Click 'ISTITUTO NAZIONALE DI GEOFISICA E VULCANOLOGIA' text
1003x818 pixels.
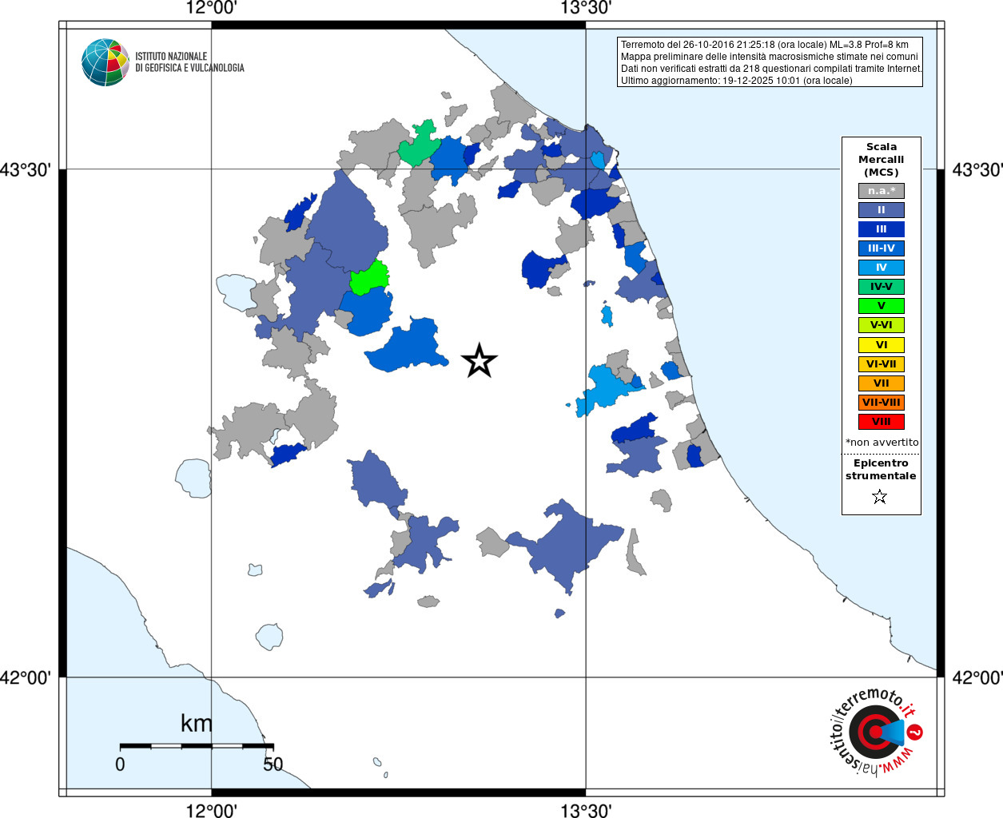tap(189, 62)
